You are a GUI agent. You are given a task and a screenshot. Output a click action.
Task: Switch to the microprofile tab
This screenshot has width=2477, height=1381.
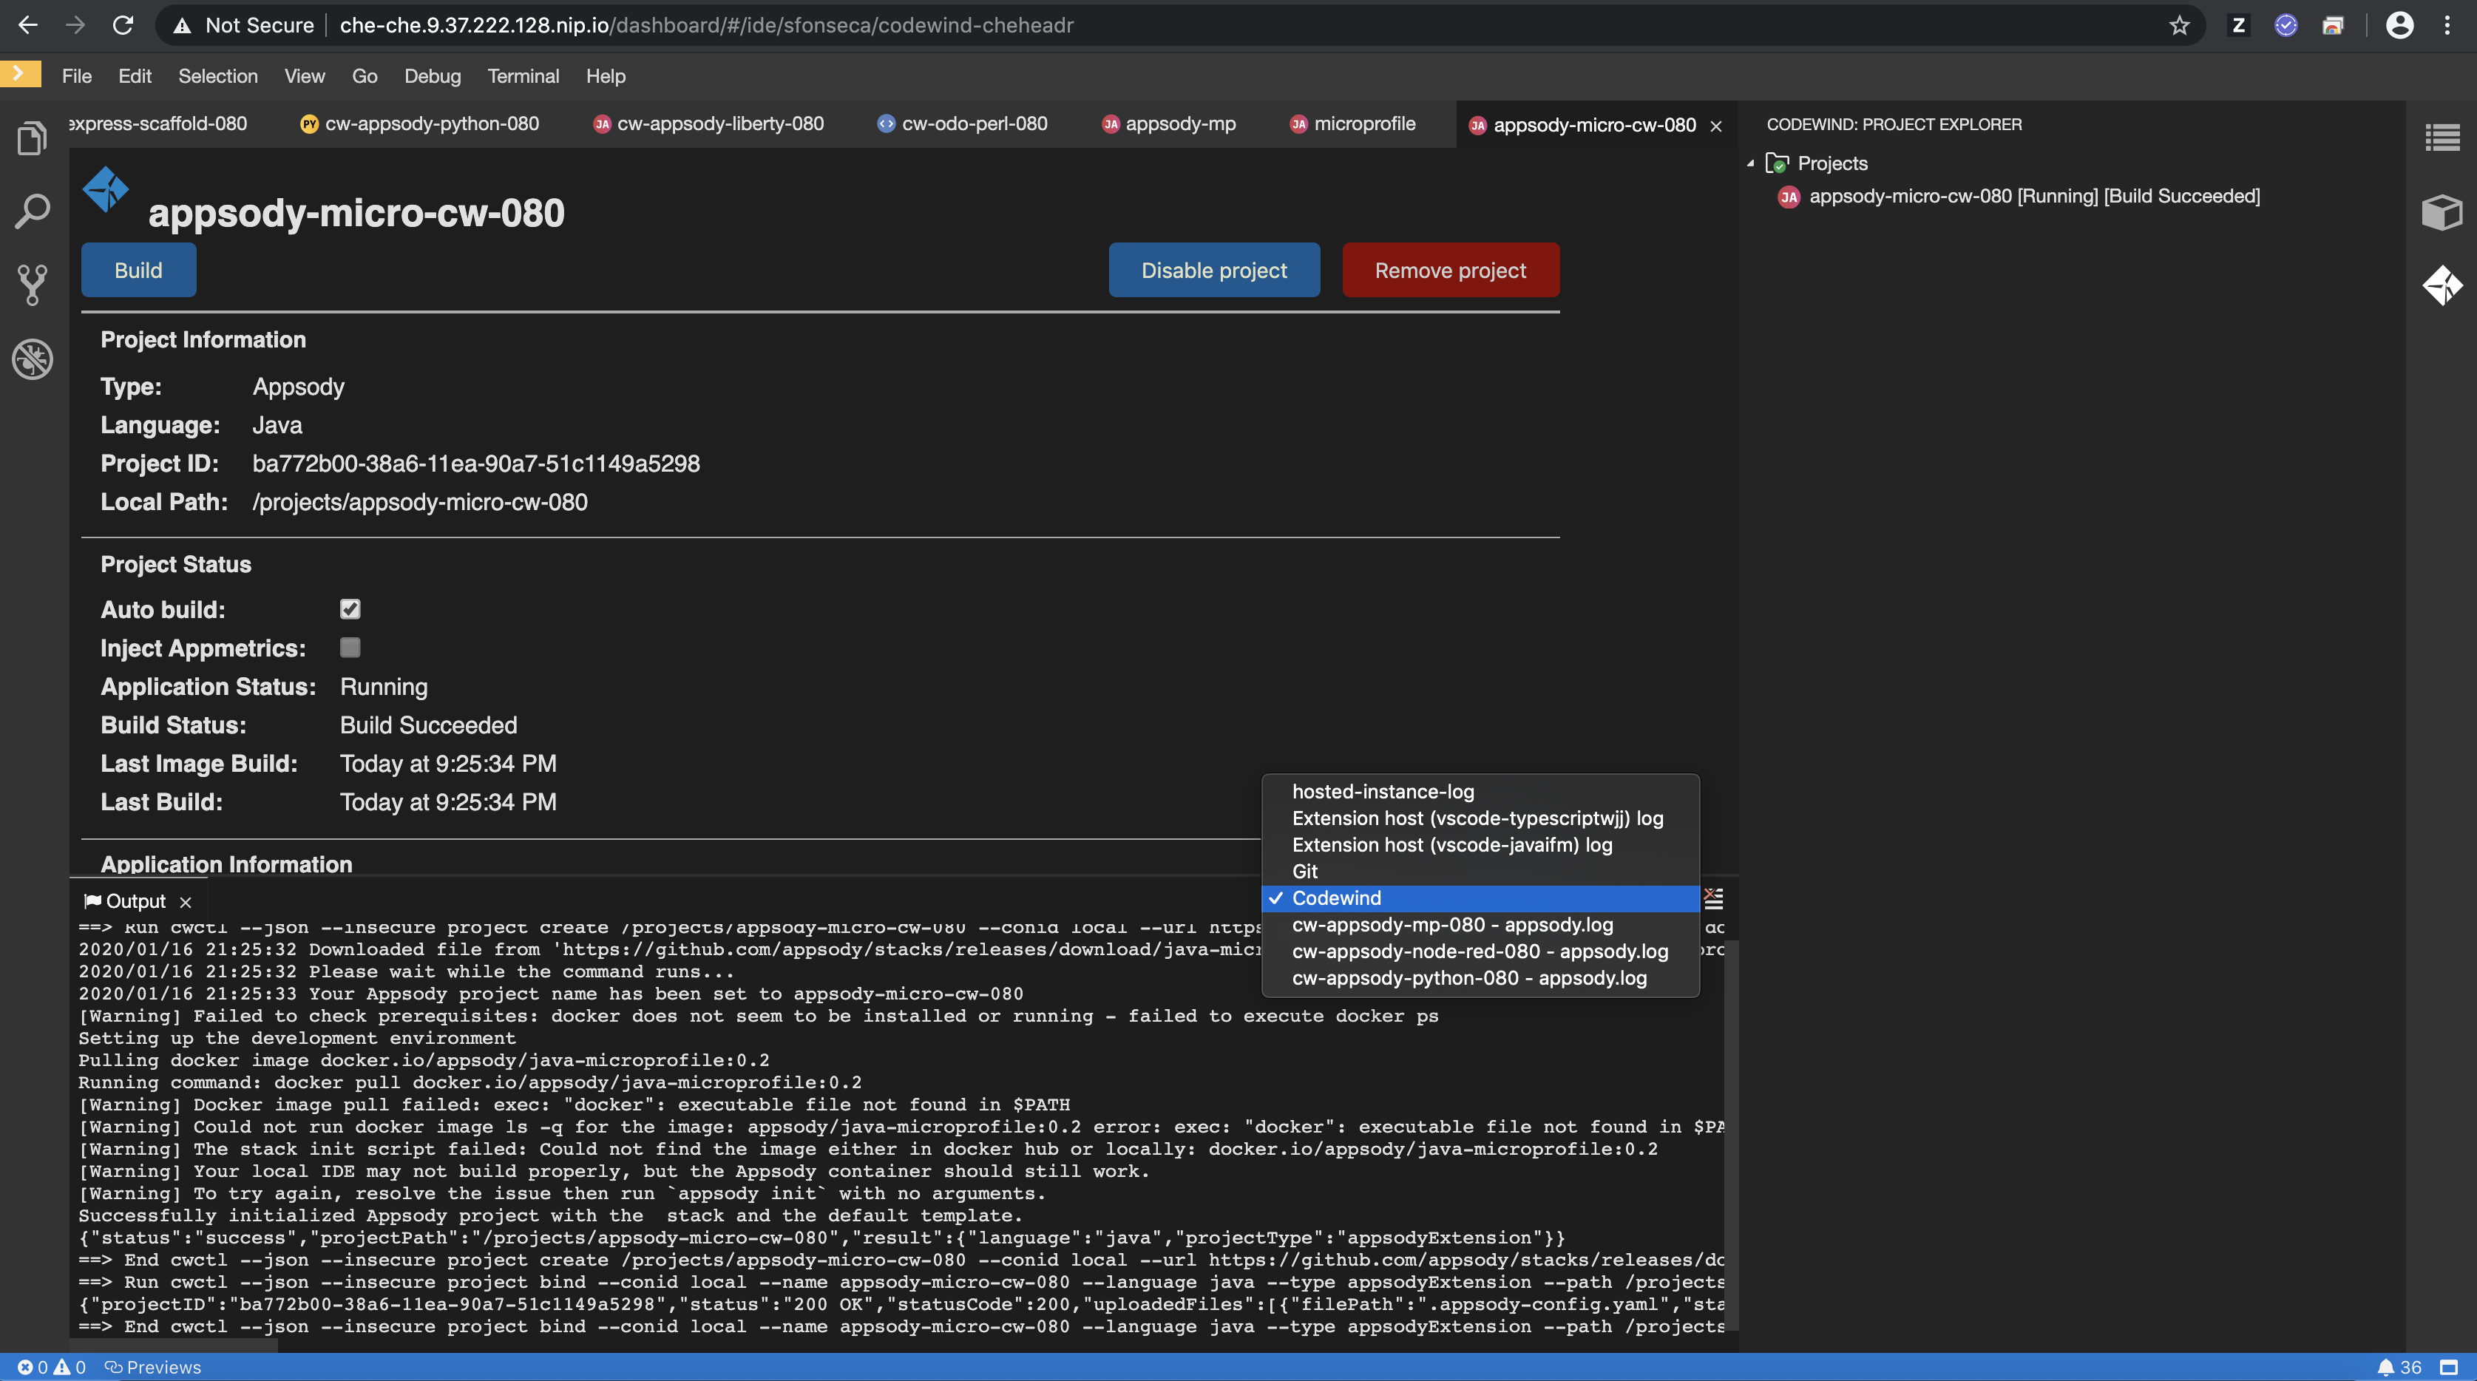1364,124
